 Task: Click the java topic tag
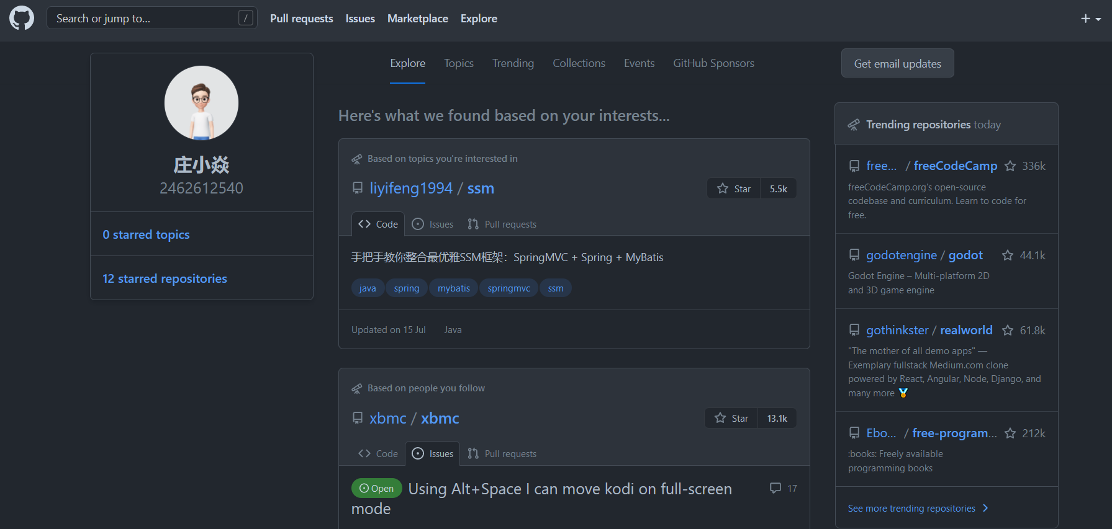tap(368, 288)
